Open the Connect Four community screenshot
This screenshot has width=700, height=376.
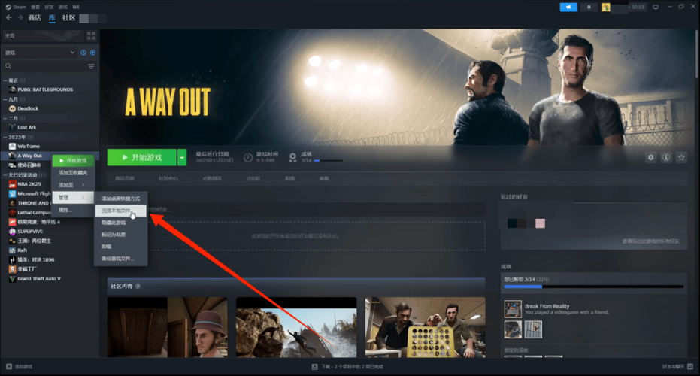(x=425, y=327)
